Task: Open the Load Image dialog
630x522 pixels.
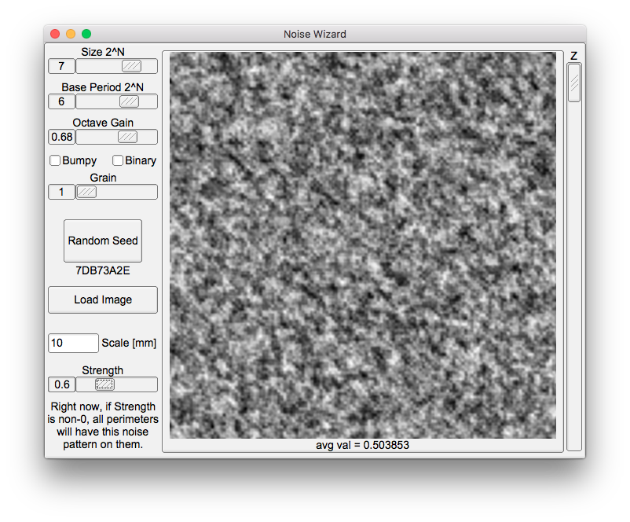Action: 103,300
